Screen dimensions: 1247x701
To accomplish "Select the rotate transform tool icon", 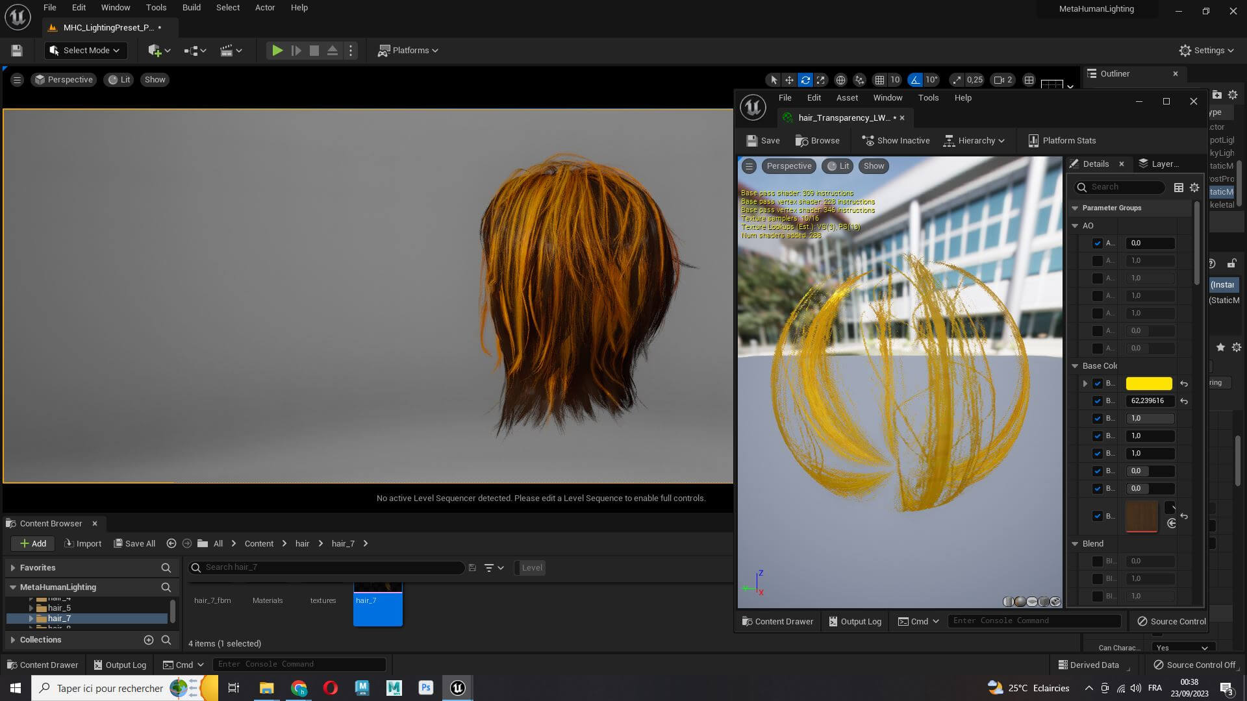I will [805, 80].
